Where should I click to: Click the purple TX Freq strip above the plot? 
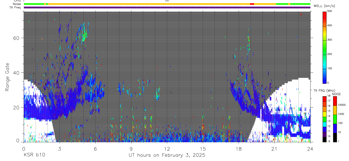point(167,7)
